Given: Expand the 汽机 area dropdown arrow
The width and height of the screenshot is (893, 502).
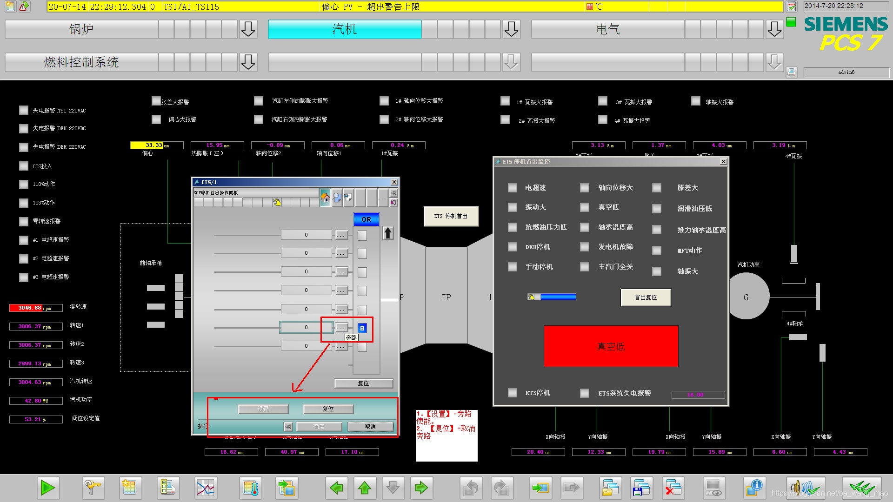Looking at the screenshot, I should tap(511, 29).
